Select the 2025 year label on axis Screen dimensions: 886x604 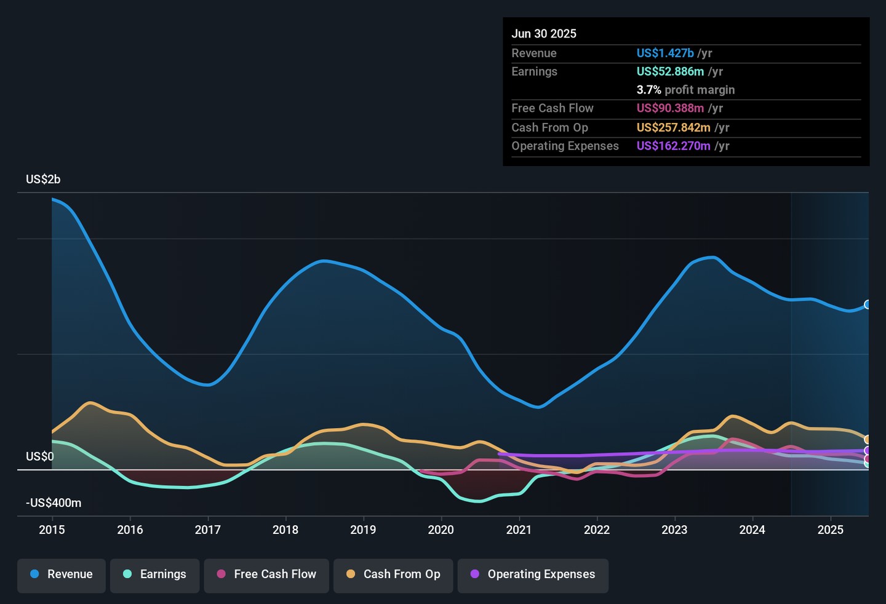click(x=830, y=530)
